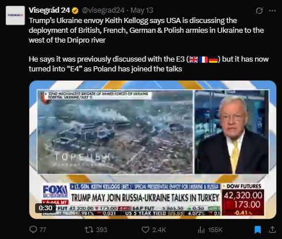Click the reply speech bubble icon
Screen dimensions: 282x239
[33, 229]
